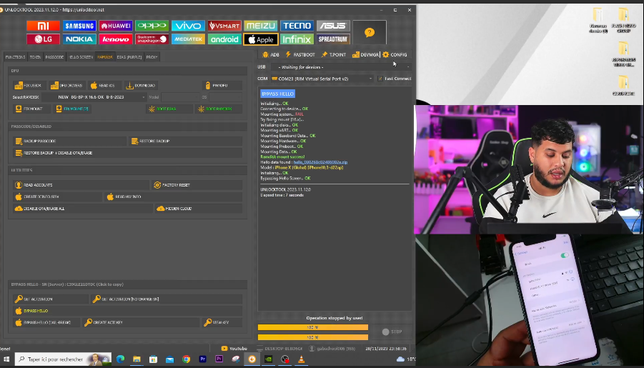The width and height of the screenshot is (644, 368).
Task: Switch to the FUNCTIONS tab
Action: coord(15,57)
